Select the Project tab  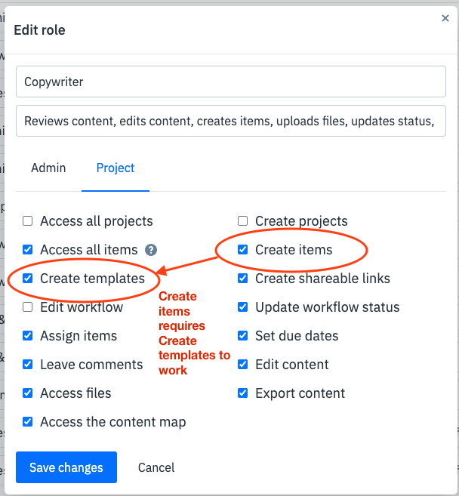pyautogui.click(x=116, y=168)
